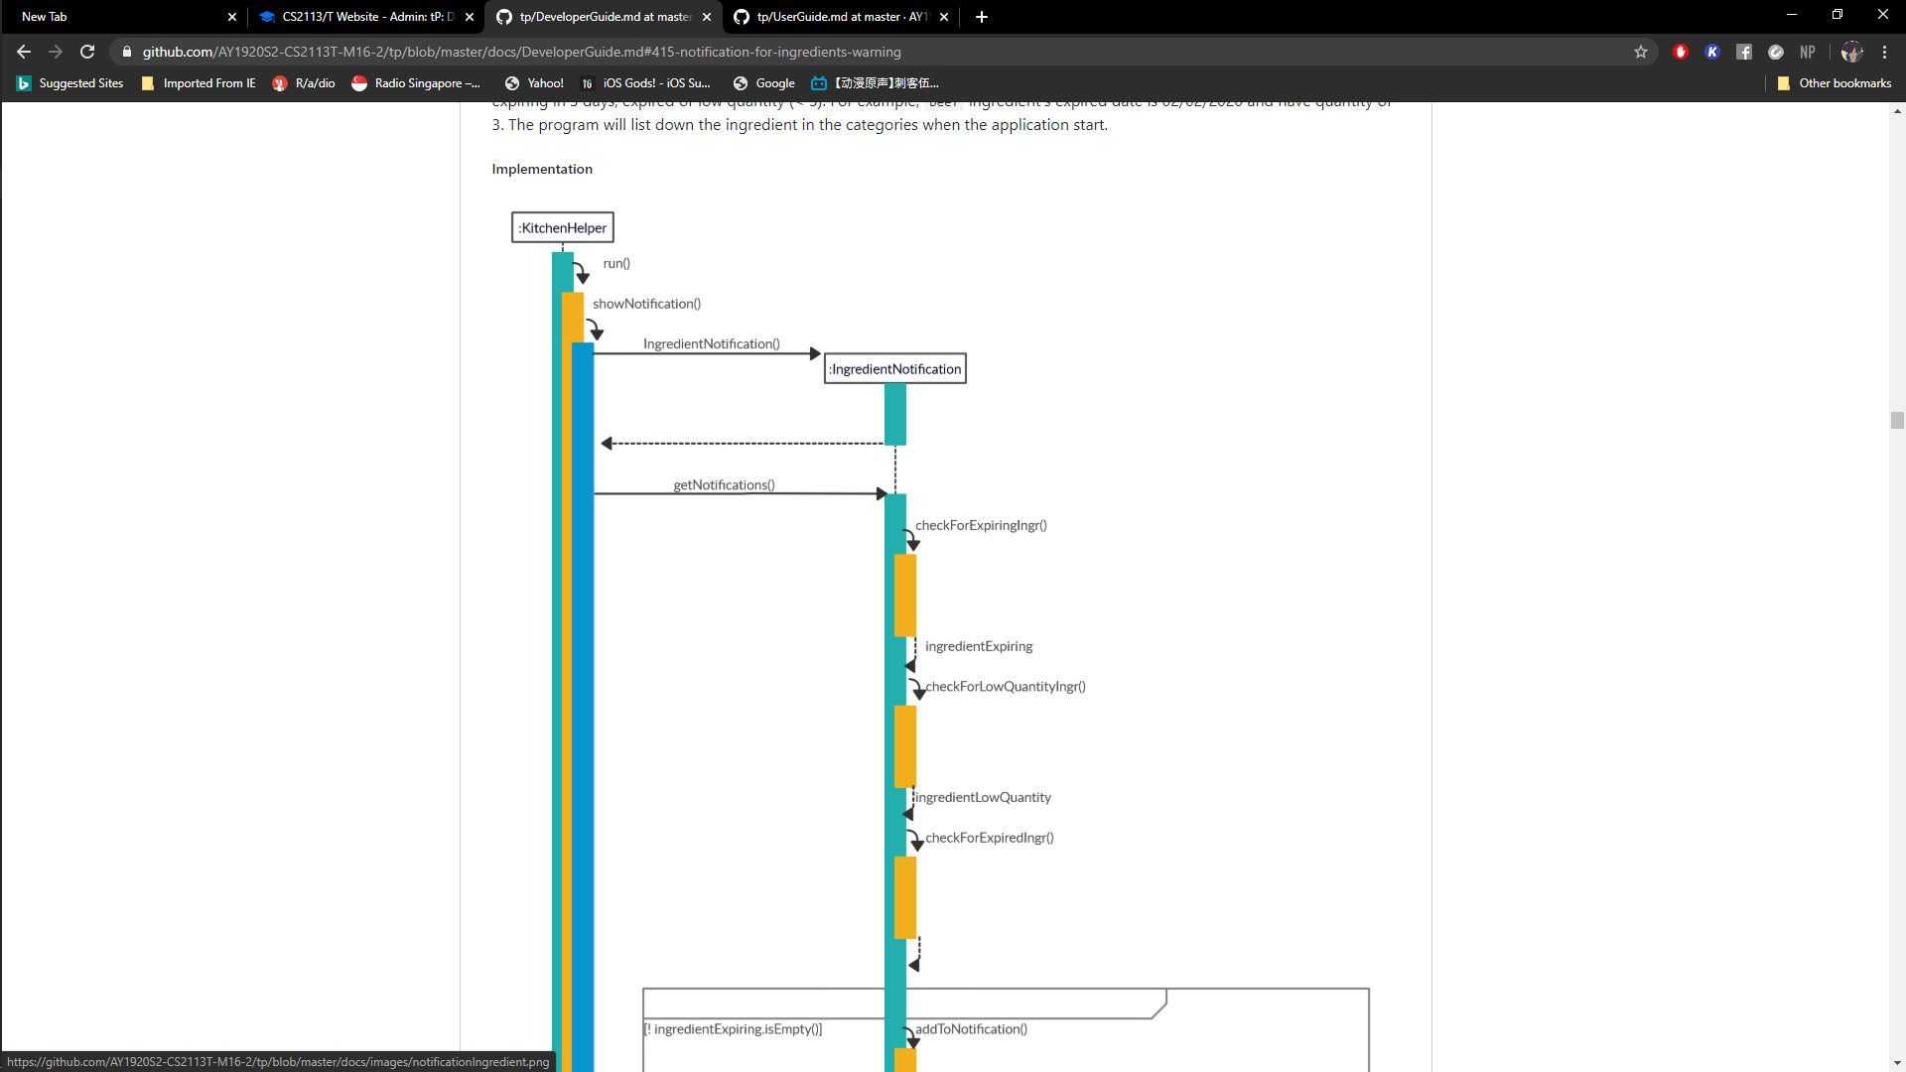
Task: Open the AdBlock red hand extension
Action: pos(1681,52)
